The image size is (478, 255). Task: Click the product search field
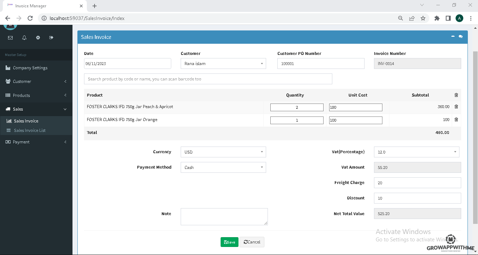click(x=208, y=79)
